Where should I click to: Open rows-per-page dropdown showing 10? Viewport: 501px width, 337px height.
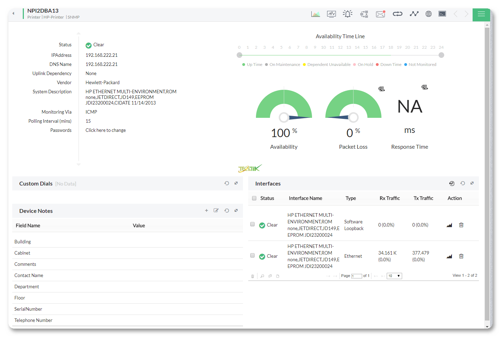(394, 276)
